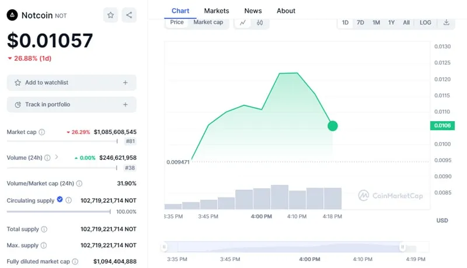Open the News tab

253,10
